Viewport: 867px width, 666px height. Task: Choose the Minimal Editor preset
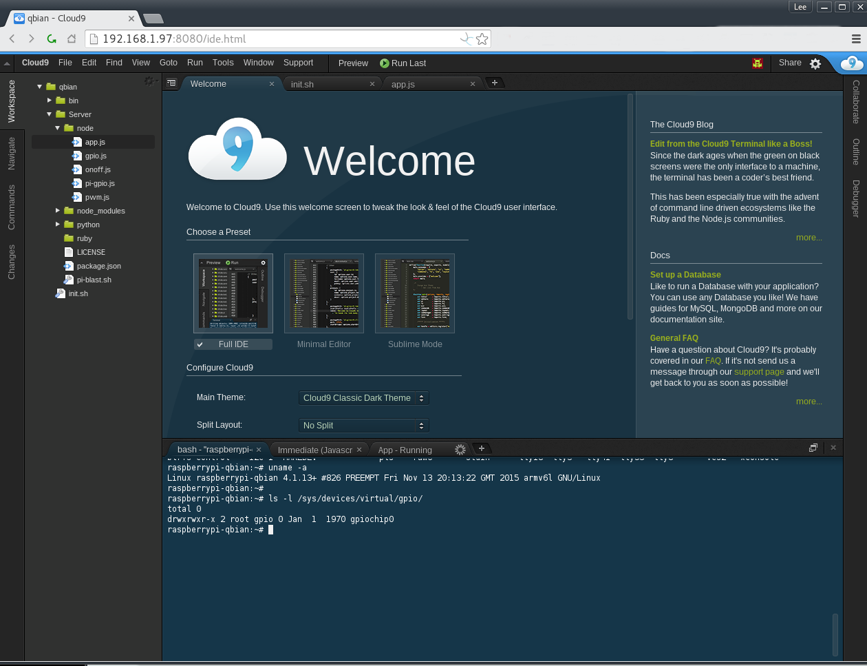[x=324, y=344]
